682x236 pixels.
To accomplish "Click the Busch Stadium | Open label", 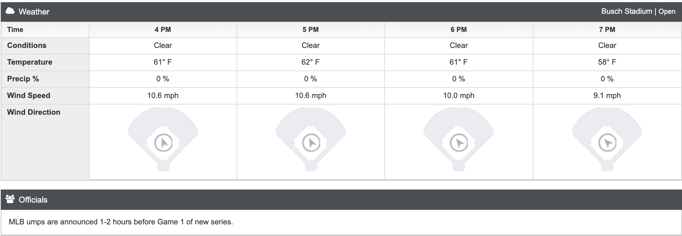I will click(x=638, y=11).
